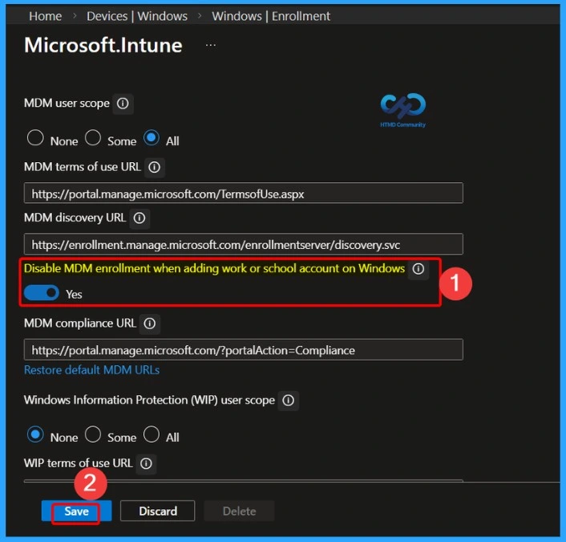The image size is (566, 542).
Task: Click the Microsoft.Intune page title
Action: (x=103, y=46)
